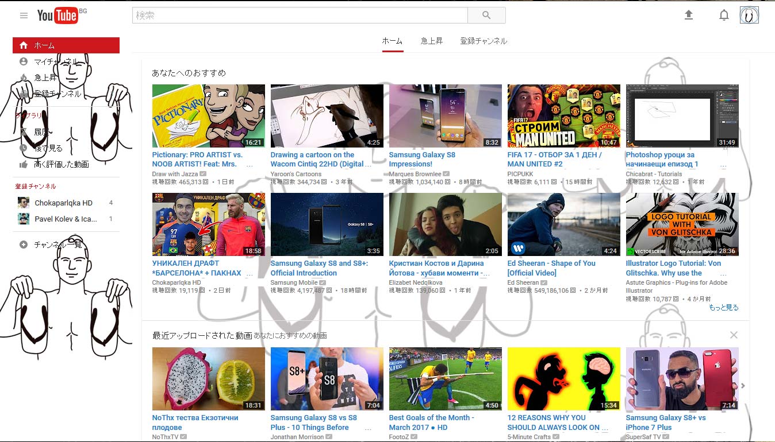Select ホーム in the left sidebar
The width and height of the screenshot is (775, 442).
pyautogui.click(x=66, y=45)
